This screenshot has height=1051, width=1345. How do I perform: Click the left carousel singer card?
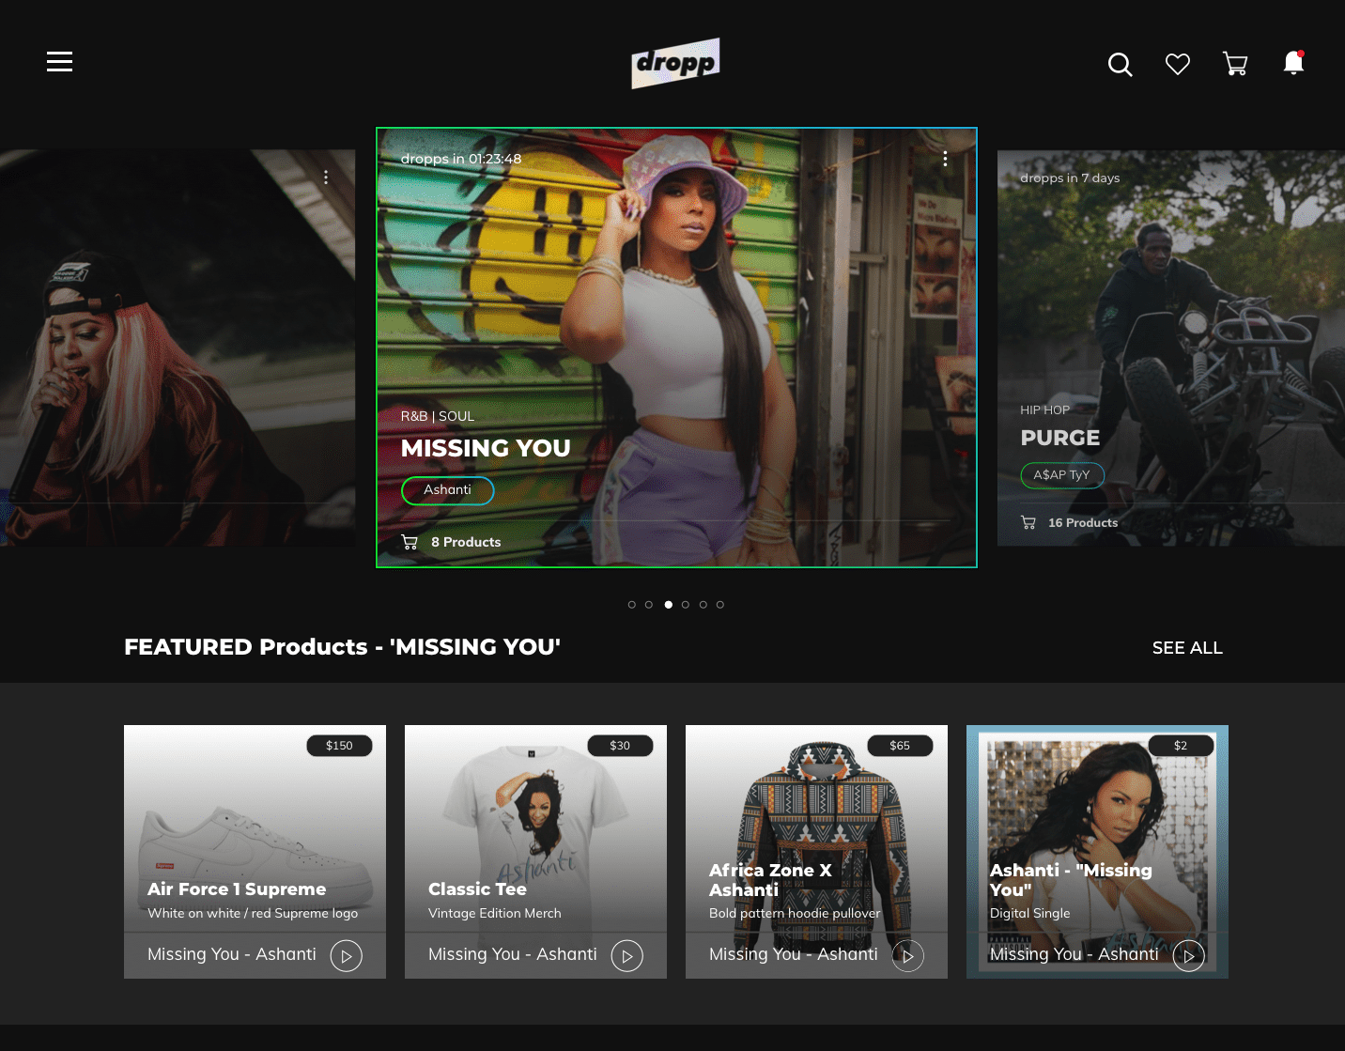click(x=178, y=348)
